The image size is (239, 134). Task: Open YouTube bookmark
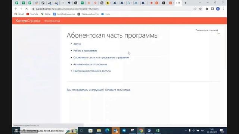[32, 14]
